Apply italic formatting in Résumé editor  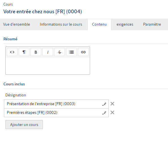pyautogui.click(x=48, y=52)
